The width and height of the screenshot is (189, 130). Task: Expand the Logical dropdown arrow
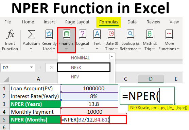[83, 49]
